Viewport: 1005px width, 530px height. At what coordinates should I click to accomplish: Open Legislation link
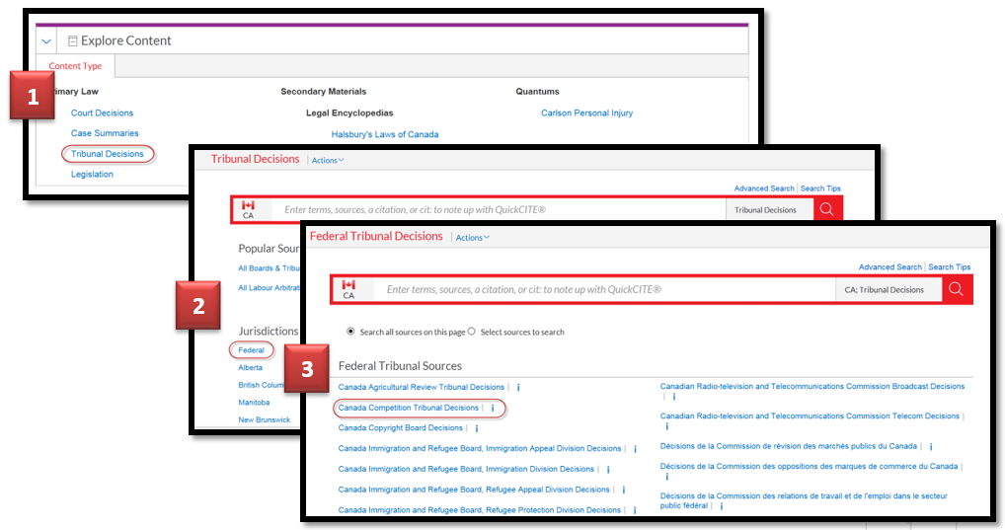(92, 175)
